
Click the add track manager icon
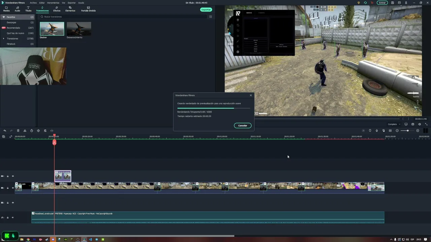click(x=4, y=136)
